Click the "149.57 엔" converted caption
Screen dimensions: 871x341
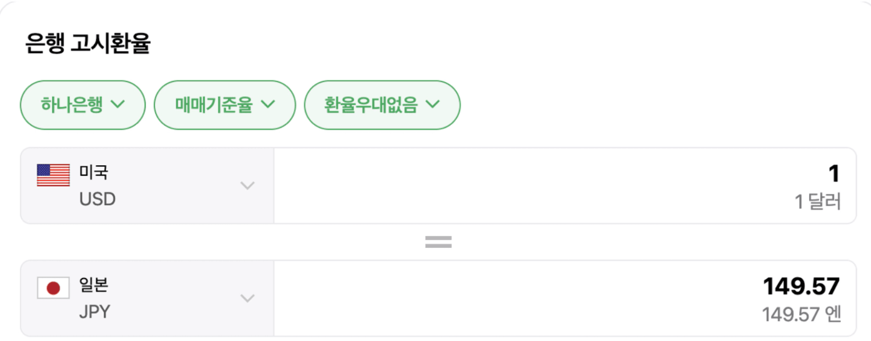pos(801,315)
